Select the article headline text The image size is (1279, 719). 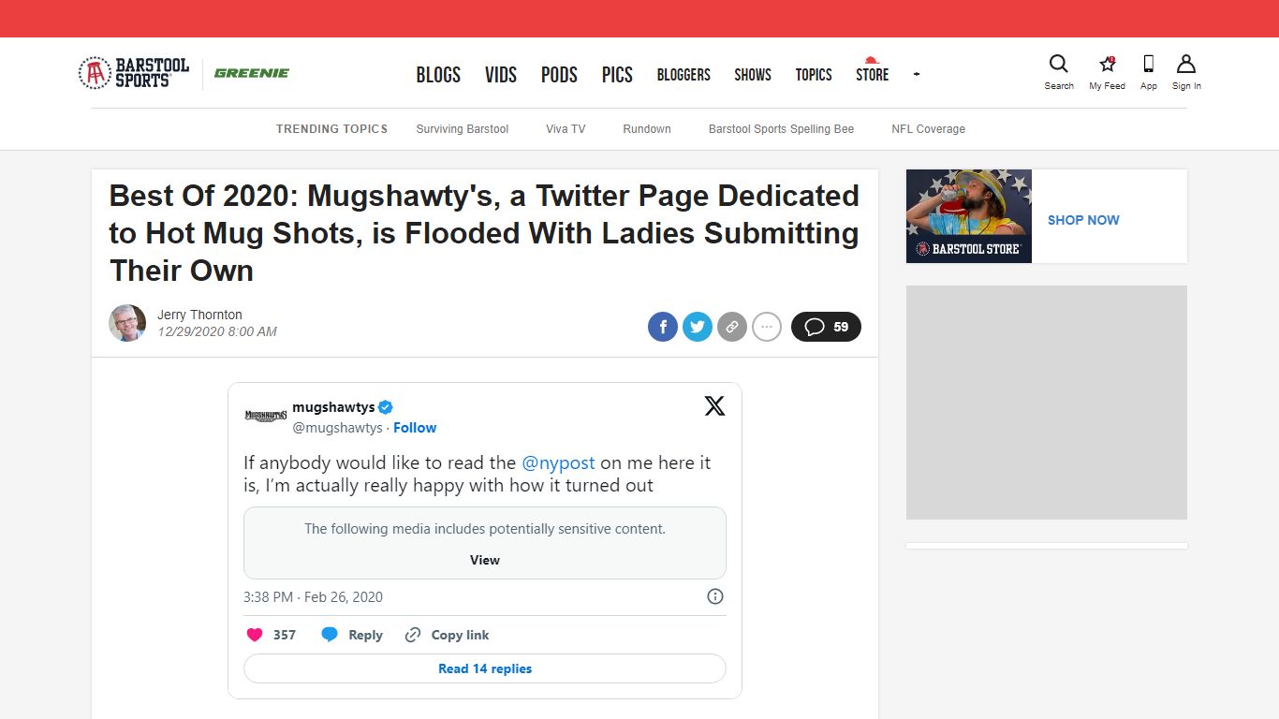point(484,233)
